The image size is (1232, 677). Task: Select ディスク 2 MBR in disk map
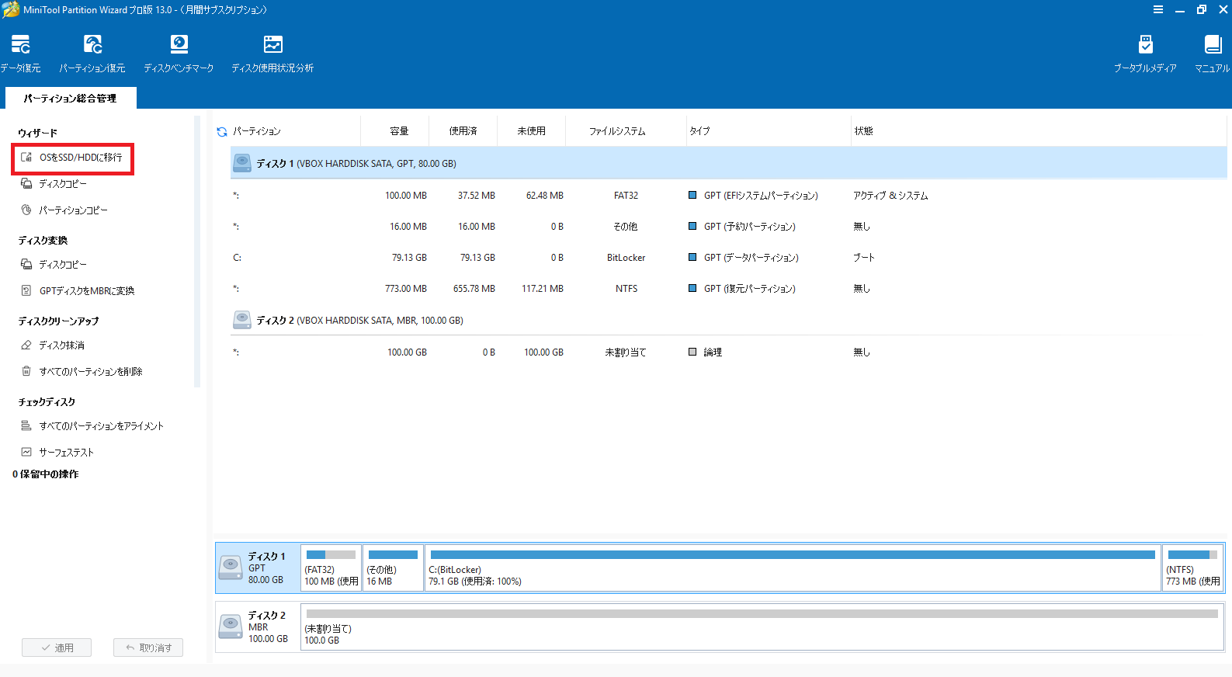(258, 627)
